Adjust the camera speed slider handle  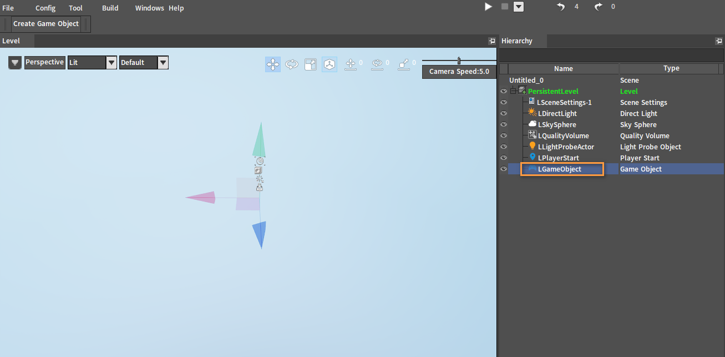point(459,60)
